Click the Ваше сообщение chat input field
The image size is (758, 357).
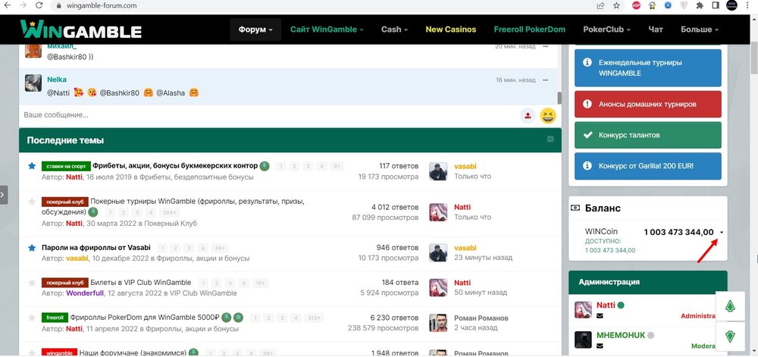(x=265, y=115)
